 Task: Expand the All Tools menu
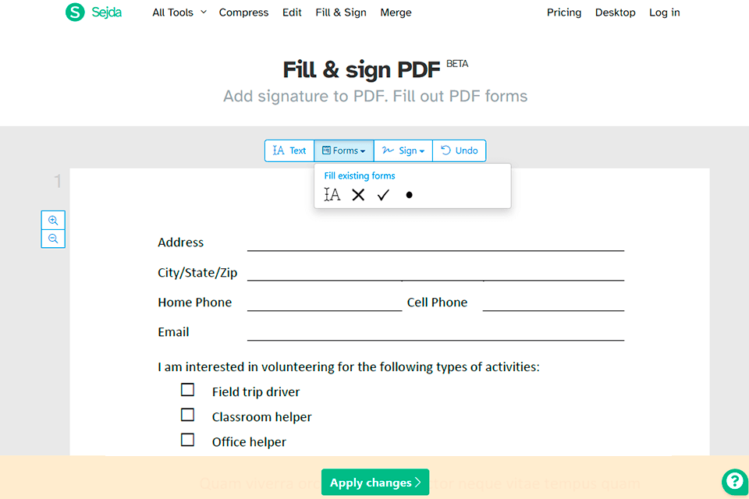pyautogui.click(x=179, y=12)
